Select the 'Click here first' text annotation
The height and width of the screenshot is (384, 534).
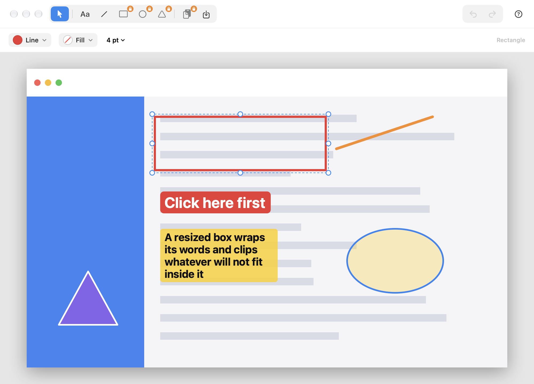click(x=215, y=202)
